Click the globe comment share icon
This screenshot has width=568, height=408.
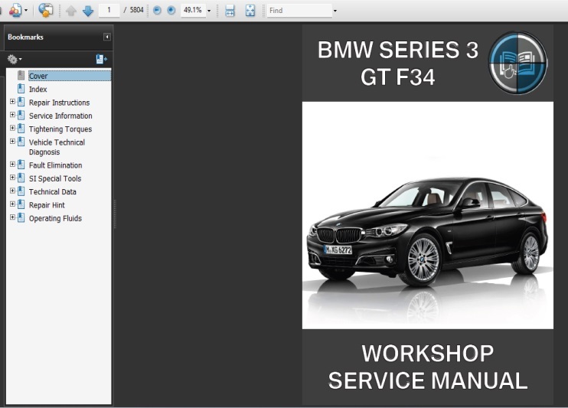click(46, 10)
